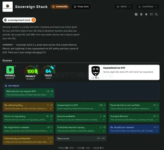Image resolution: width=164 pixels, height=150 pixels.
Task: Expand the Guaranteed no KYC attribute card chevron
Action: coord(104,108)
